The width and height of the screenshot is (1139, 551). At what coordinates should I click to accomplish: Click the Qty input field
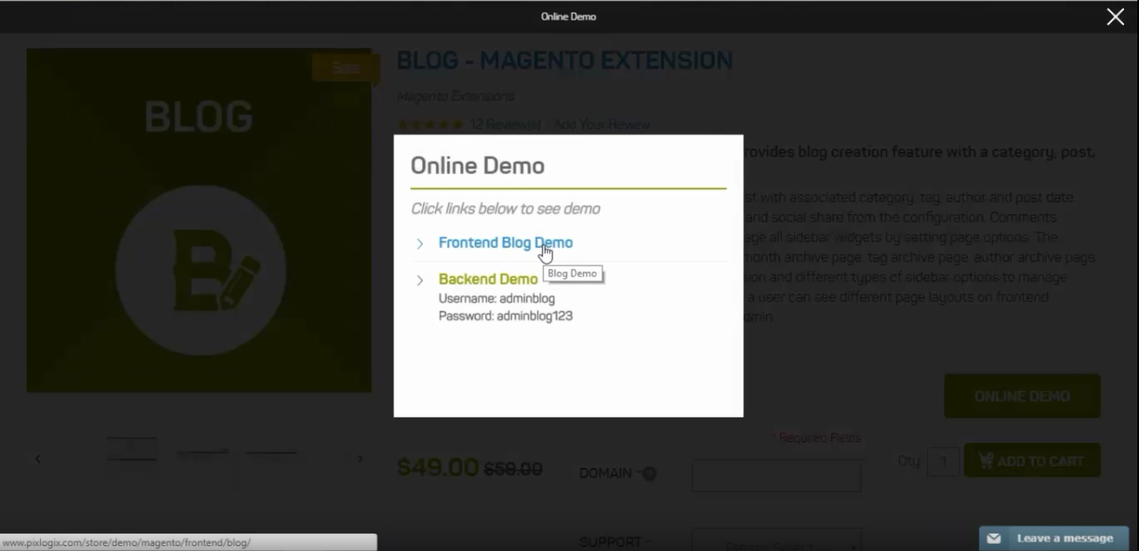click(x=943, y=461)
